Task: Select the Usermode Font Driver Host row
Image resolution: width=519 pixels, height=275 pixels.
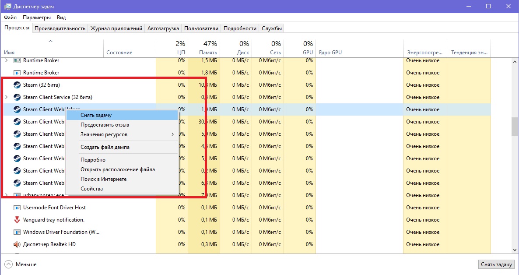Action: pyautogui.click(x=246, y=208)
